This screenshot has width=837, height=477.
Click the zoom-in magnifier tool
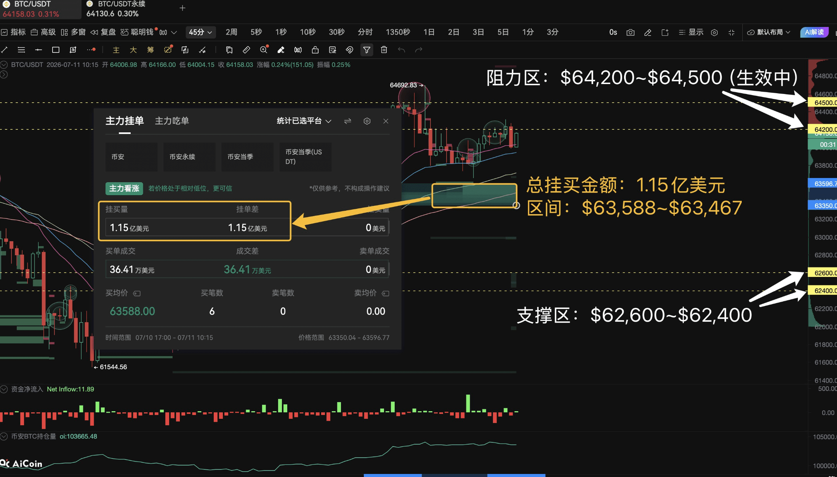coord(264,49)
